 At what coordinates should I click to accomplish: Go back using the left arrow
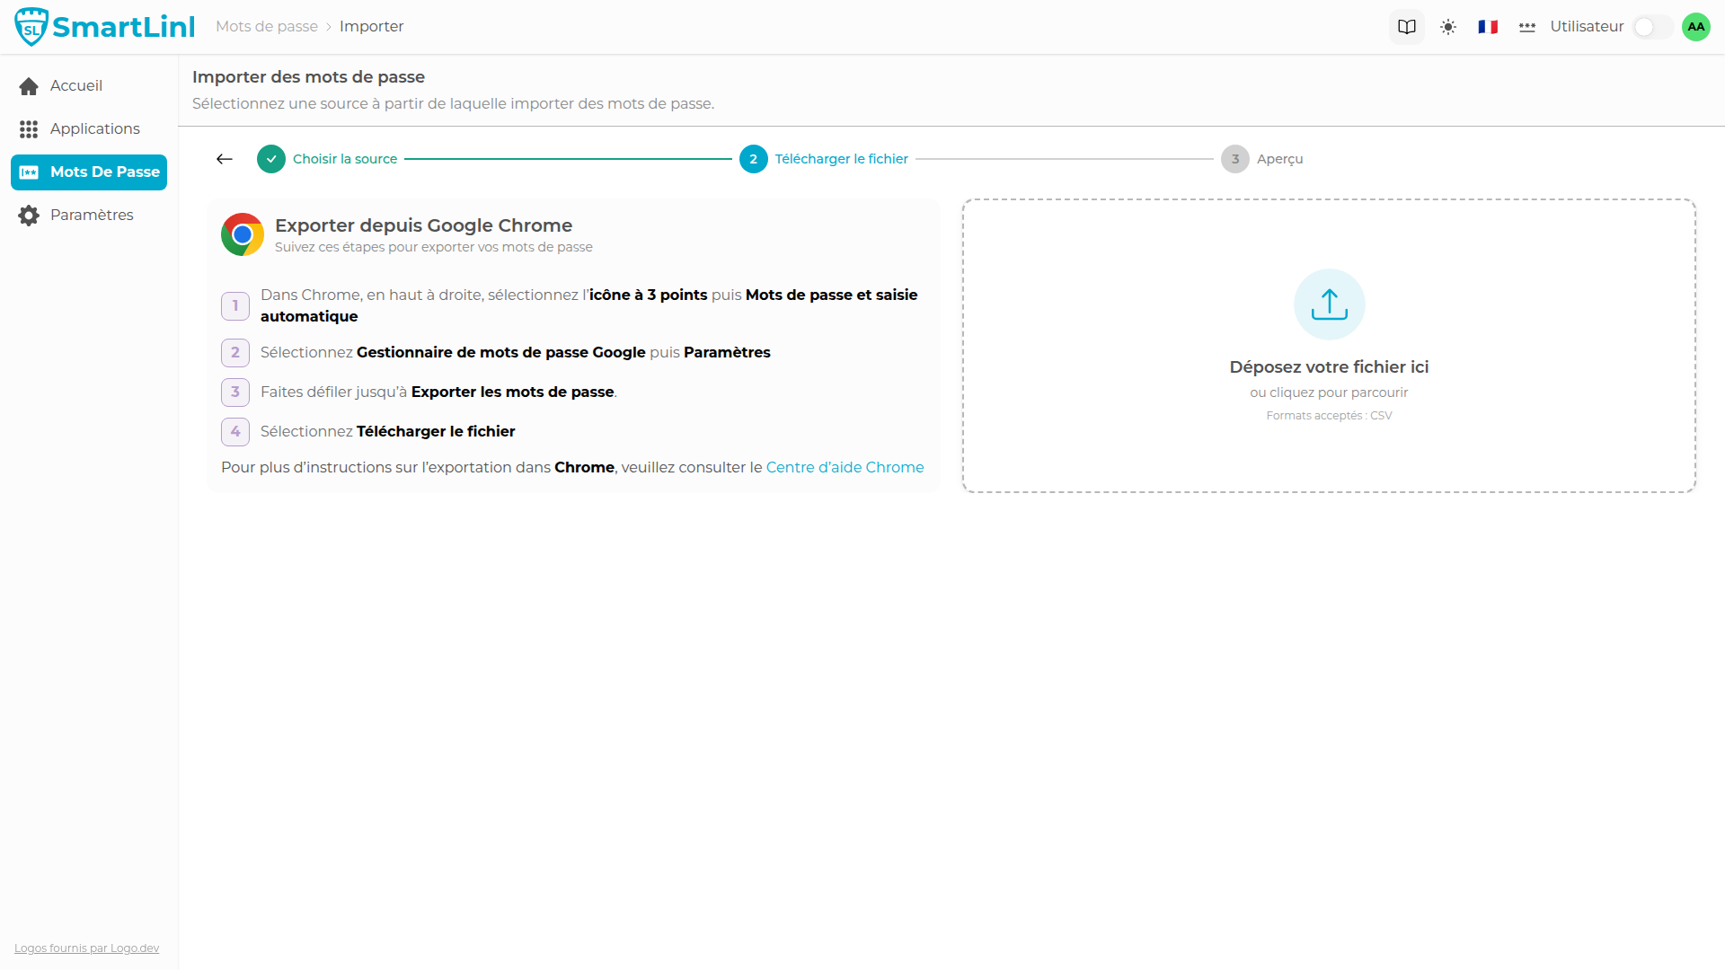pos(225,159)
